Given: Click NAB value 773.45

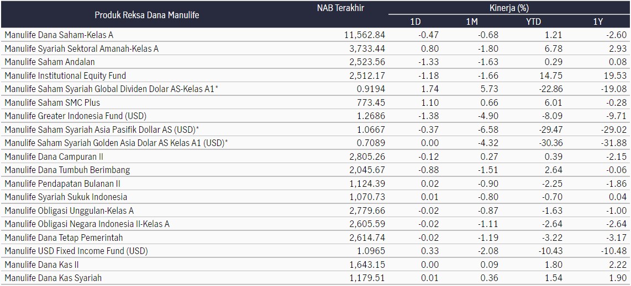Looking at the screenshot, I should point(372,102).
